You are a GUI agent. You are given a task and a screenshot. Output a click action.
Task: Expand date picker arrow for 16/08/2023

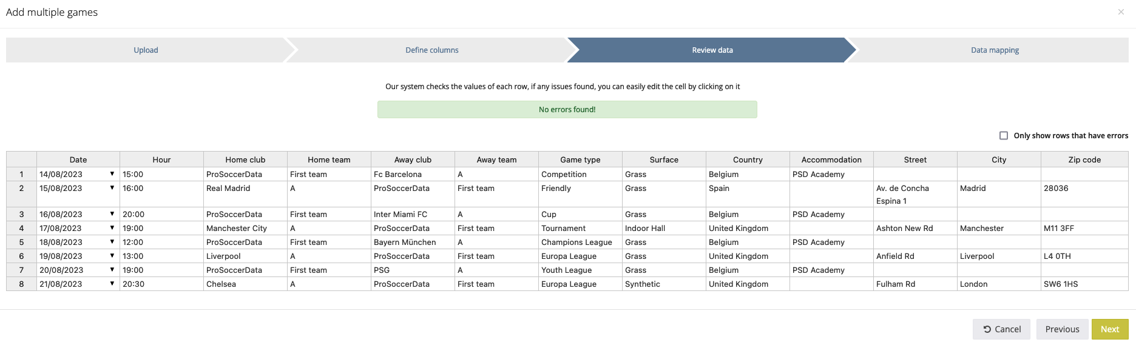tap(112, 214)
